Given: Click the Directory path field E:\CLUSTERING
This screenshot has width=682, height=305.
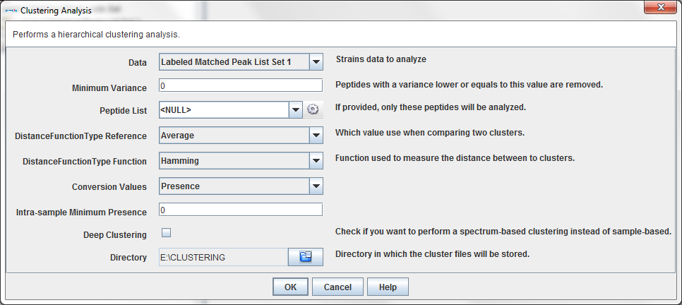Looking at the screenshot, I should click(x=223, y=257).
